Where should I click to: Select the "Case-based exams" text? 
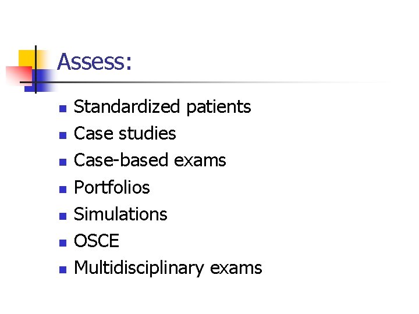[x=150, y=160]
